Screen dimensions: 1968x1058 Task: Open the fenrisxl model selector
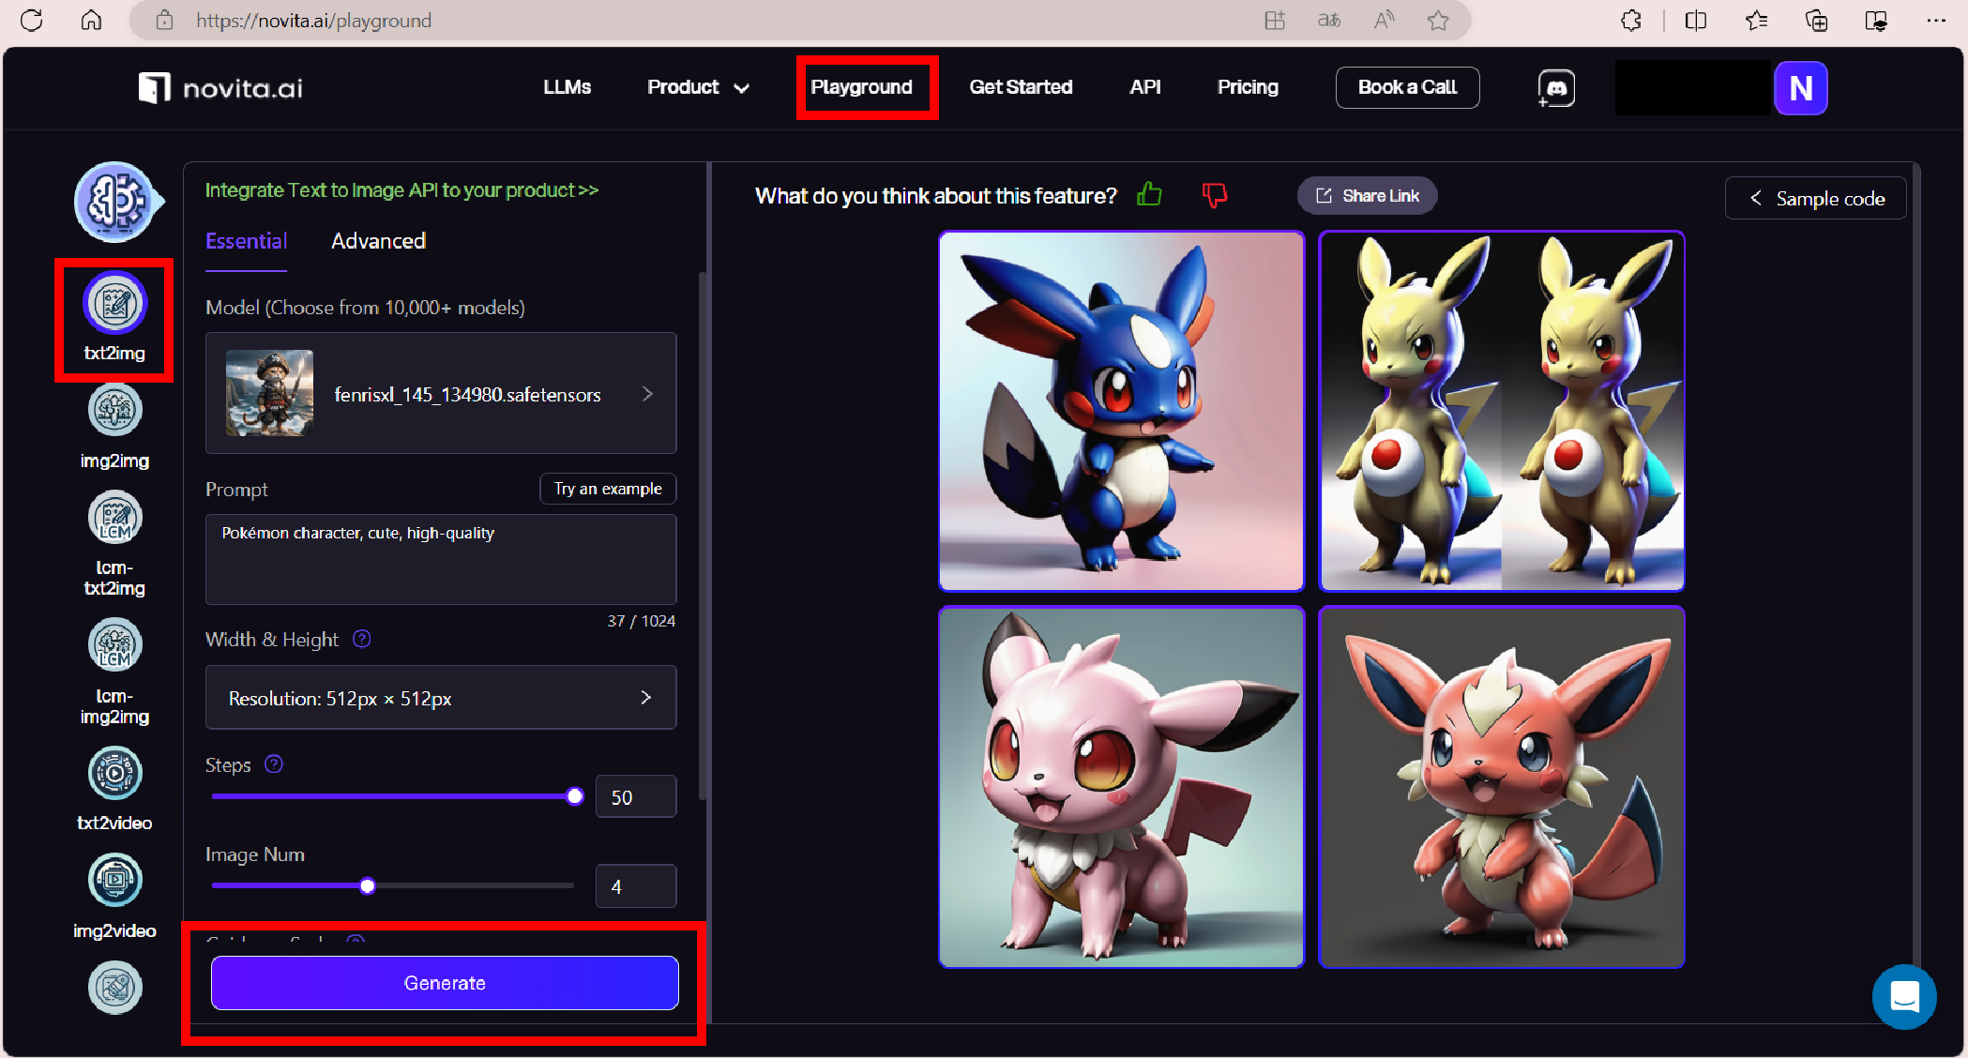coord(441,394)
